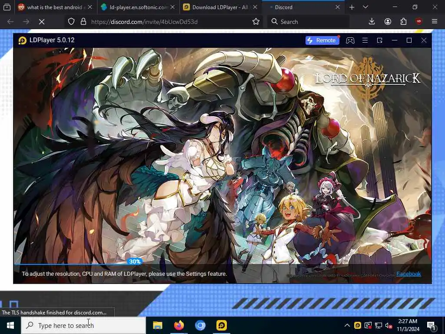This screenshot has height=334, width=445.
Task: Close the Download LDPlayer tab
Action: (x=255, y=7)
